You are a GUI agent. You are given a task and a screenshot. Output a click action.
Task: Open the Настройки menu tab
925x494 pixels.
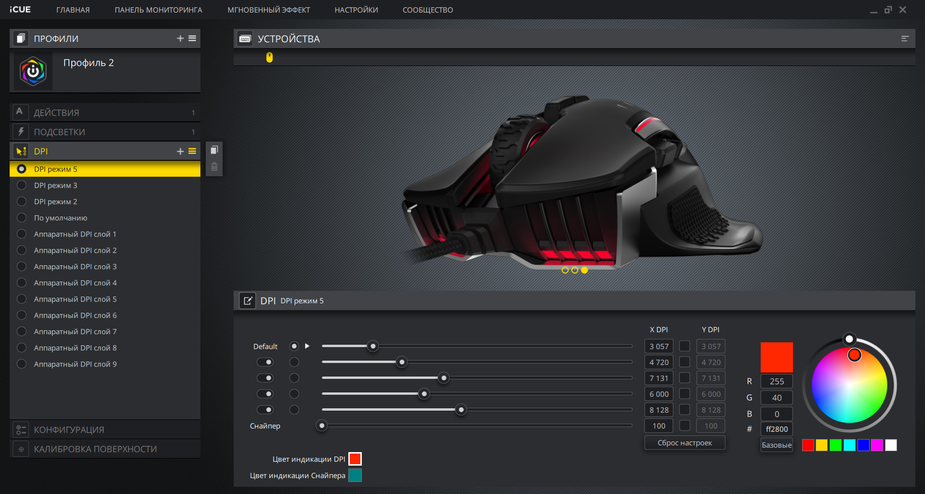coord(356,10)
